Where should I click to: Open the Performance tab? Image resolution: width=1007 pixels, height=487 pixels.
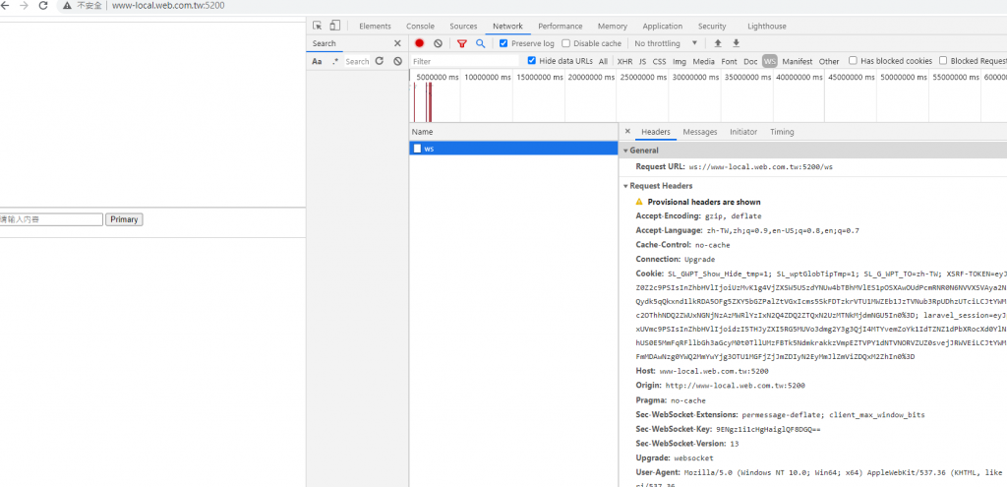[x=560, y=27]
